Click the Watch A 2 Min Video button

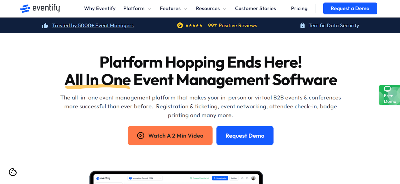170,135
